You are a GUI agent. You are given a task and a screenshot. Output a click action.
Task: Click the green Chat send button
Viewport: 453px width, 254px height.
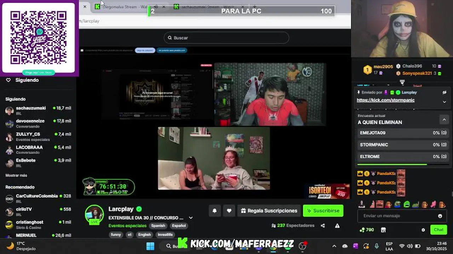(438, 230)
